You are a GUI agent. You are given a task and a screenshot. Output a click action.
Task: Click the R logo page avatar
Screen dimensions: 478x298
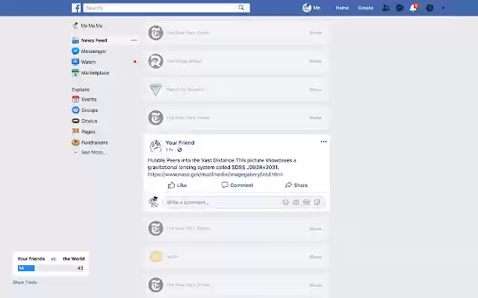155,61
